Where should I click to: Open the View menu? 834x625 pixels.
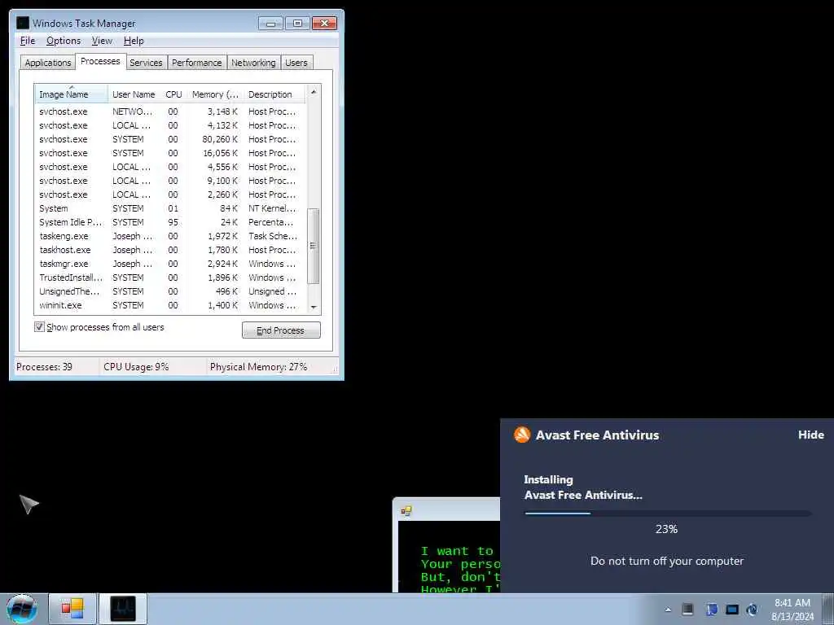tap(102, 41)
